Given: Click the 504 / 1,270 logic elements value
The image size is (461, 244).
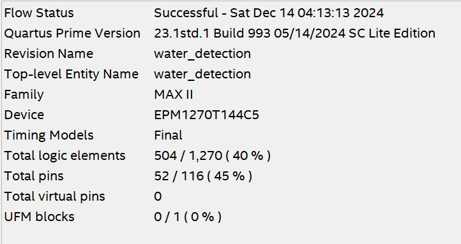Looking at the screenshot, I should point(212,155).
